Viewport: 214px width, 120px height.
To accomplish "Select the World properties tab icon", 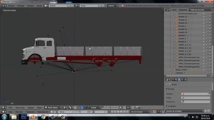I will tap(182, 80).
